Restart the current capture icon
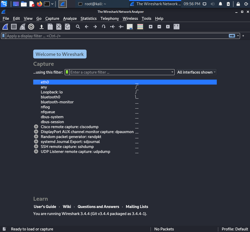Image resolution: width=250 pixels, height=232 pixels. click(22, 27)
